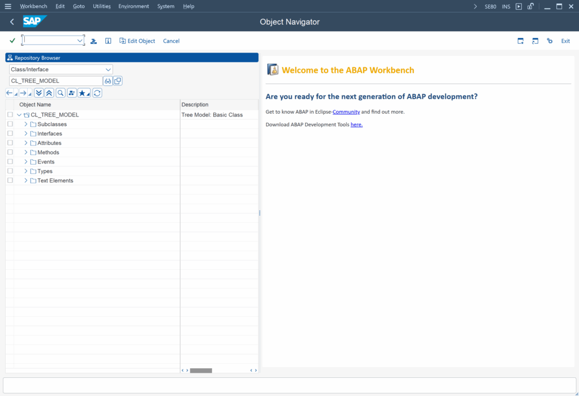Image resolution: width=579 pixels, height=396 pixels.
Task: Click the display object list hierarchy icon
Action: click(93, 41)
